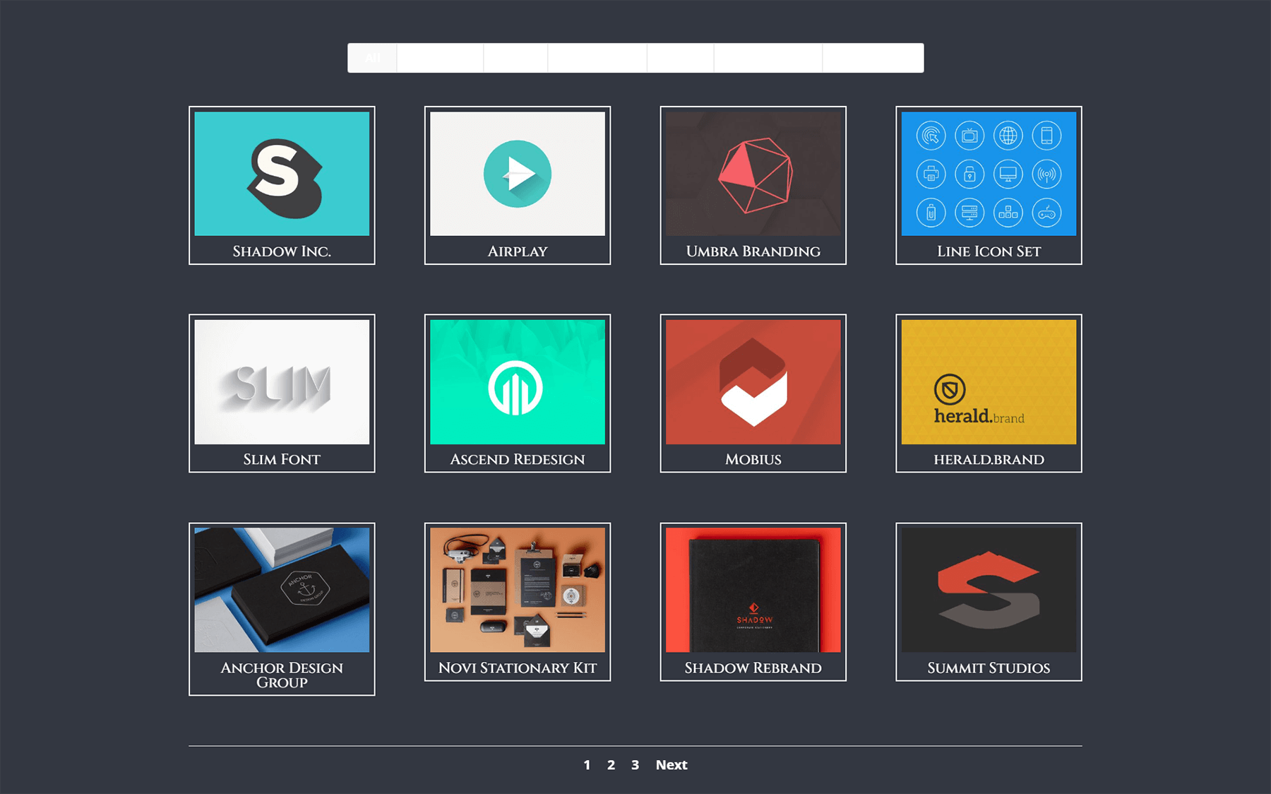Click the Novi Stationary Kit image
Image resolution: width=1271 pixels, height=794 pixels.
tap(518, 592)
